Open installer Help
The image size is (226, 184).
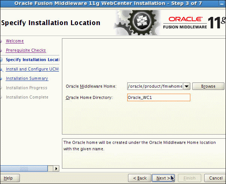click(x=10, y=178)
